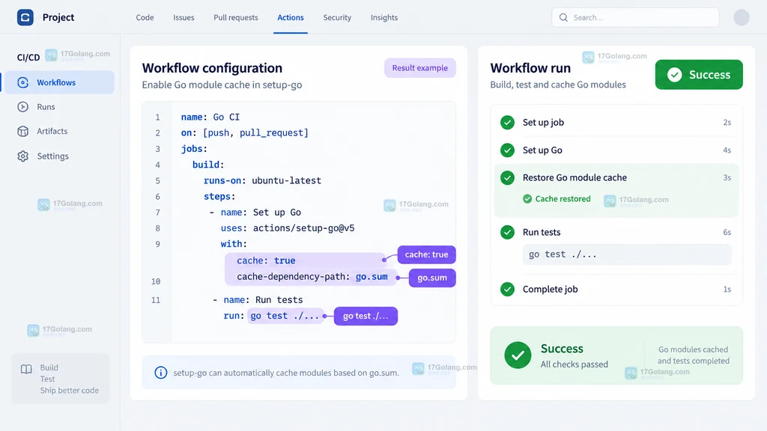Click the '- name: Set up Go' code line
The height and width of the screenshot is (431, 767).
(x=255, y=213)
